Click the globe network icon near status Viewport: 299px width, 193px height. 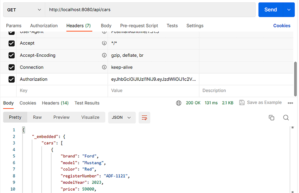click(179, 103)
